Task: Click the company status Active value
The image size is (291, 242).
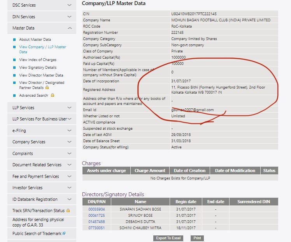Action: 176,147
